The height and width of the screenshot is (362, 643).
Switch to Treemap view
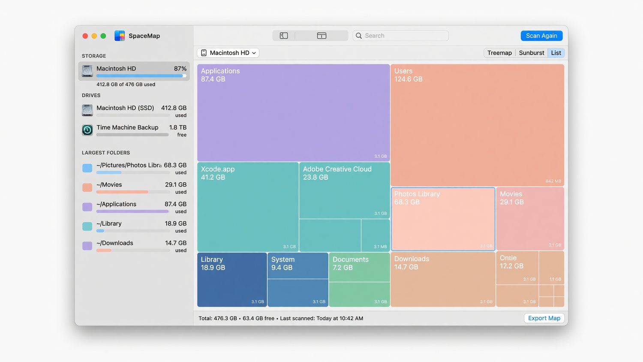[499, 53]
